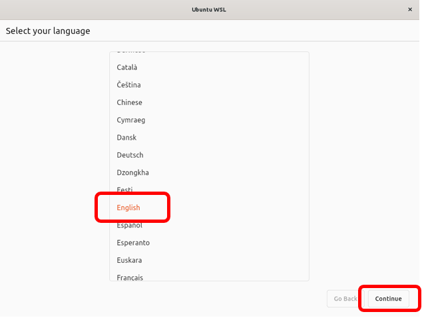
Task: Select Deutsch as the language
Action: point(209,155)
